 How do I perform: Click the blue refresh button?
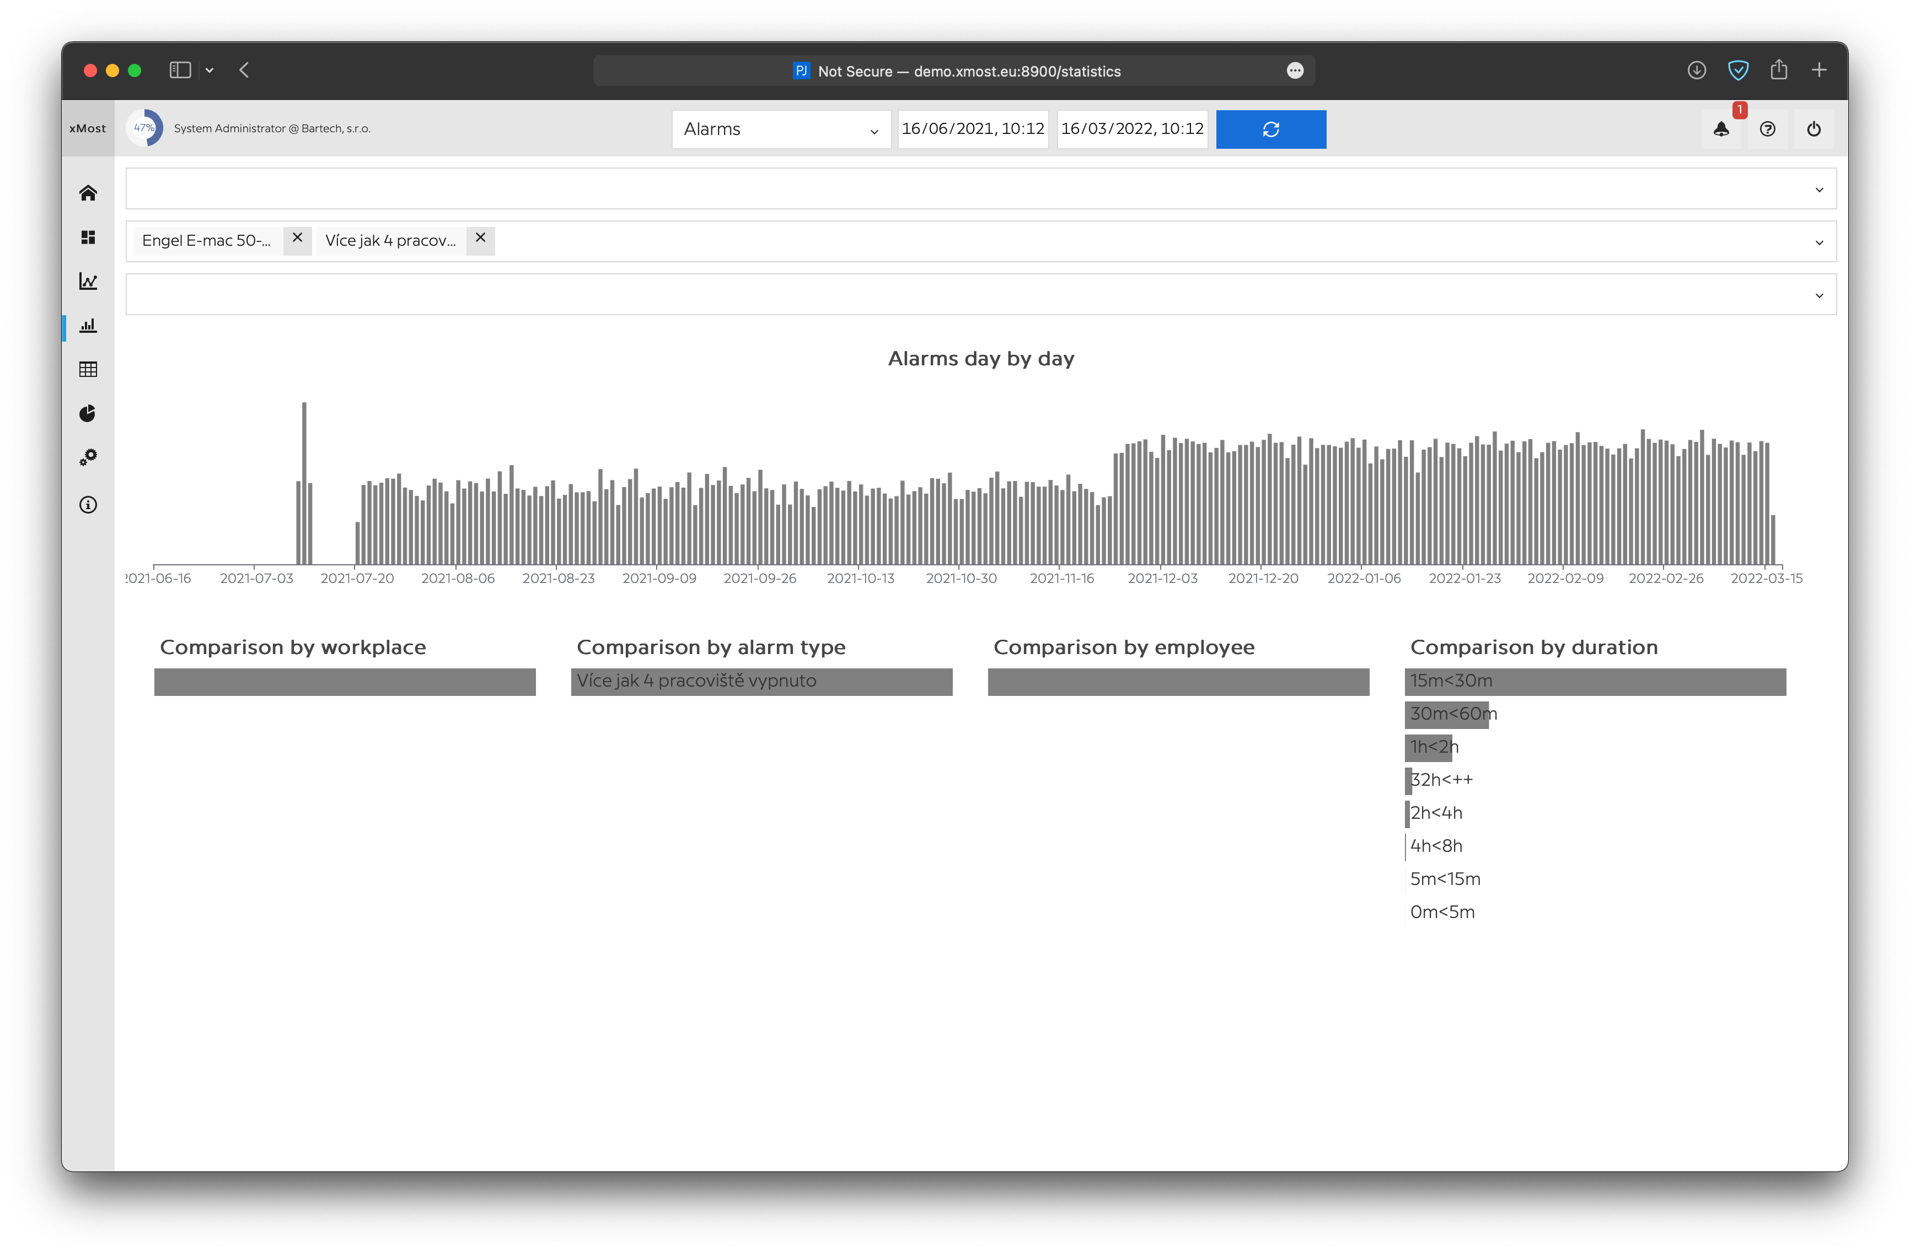pyautogui.click(x=1270, y=129)
